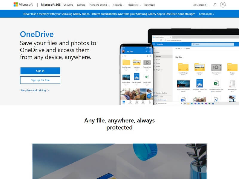
Task: Click the Any file, anywhere heading
Action: pyautogui.click(x=119, y=124)
